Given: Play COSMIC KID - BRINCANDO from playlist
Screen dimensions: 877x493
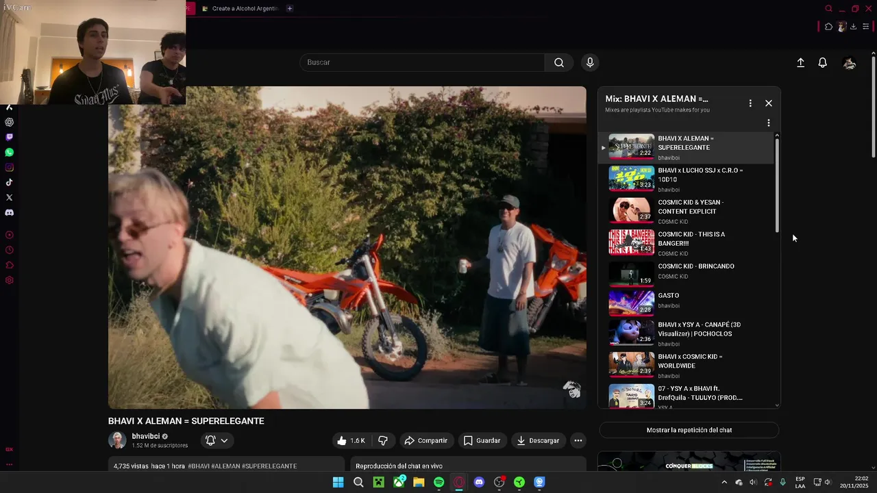Looking at the screenshot, I should tap(687, 273).
